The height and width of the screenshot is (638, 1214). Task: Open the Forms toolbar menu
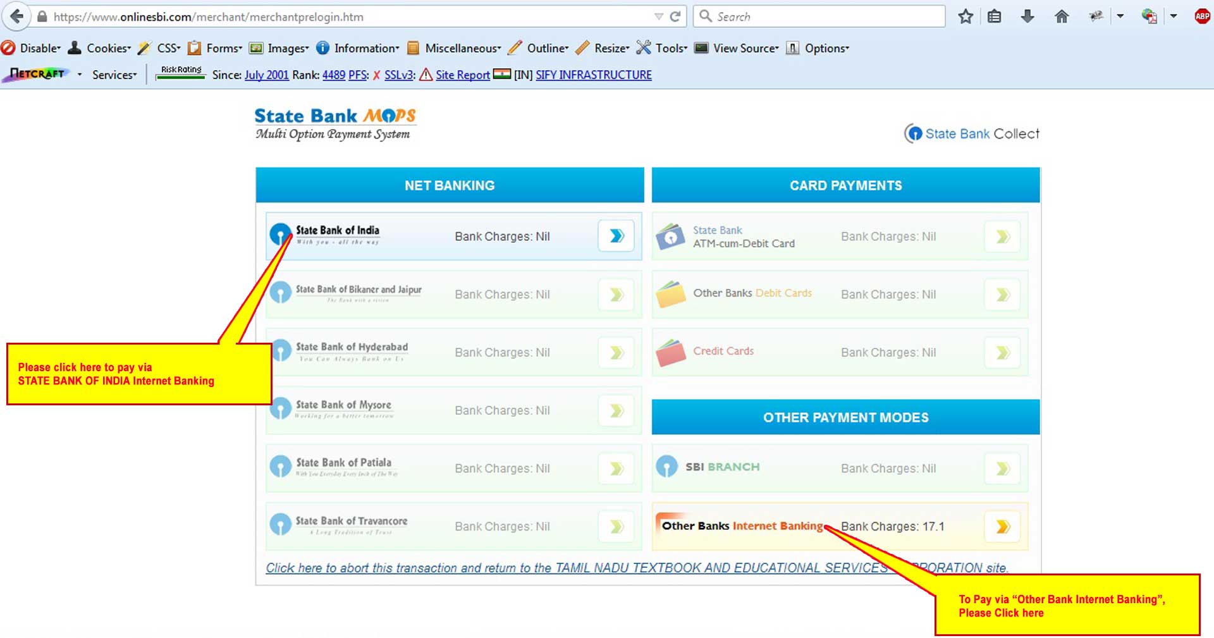coord(216,48)
